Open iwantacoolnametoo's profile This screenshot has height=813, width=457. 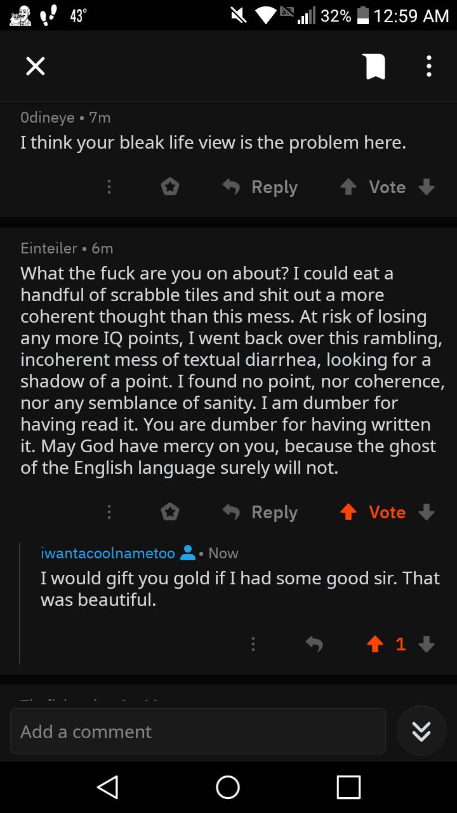pos(108,553)
